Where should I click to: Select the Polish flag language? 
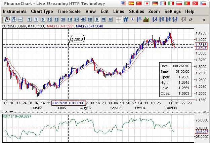click(x=179, y=3)
